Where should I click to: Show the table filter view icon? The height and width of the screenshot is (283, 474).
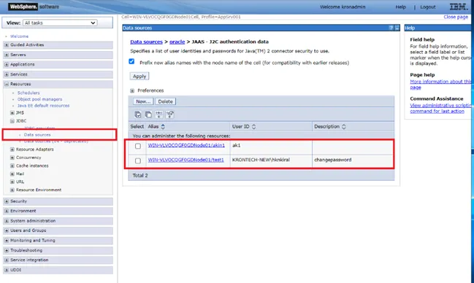click(x=159, y=115)
